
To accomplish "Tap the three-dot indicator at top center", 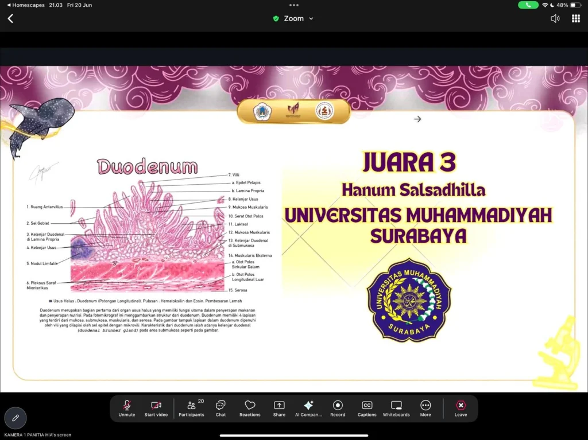I will coord(293,6).
